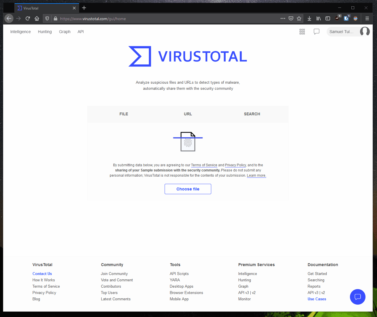Open the Bitwarden extension popup

(346, 18)
